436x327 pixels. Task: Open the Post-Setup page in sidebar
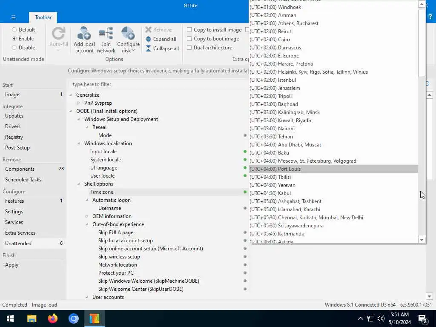(x=33, y=148)
